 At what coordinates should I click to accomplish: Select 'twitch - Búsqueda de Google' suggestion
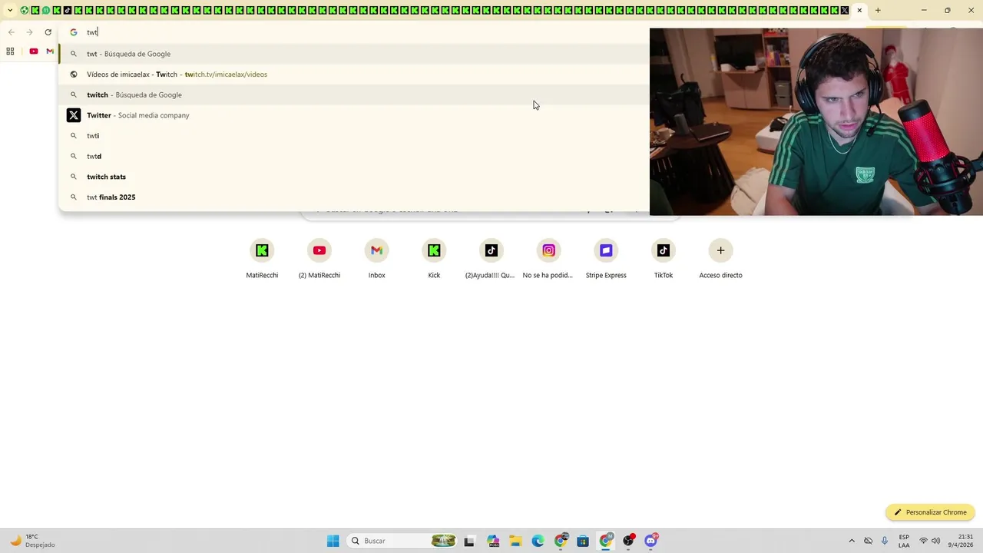click(353, 94)
